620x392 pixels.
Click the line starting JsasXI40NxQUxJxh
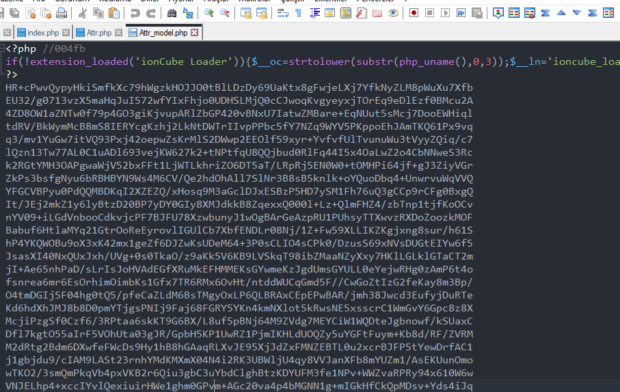coord(239,256)
